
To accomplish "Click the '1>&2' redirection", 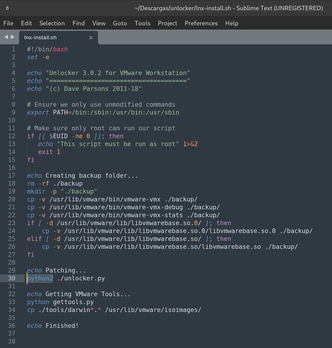I will (190, 144).
